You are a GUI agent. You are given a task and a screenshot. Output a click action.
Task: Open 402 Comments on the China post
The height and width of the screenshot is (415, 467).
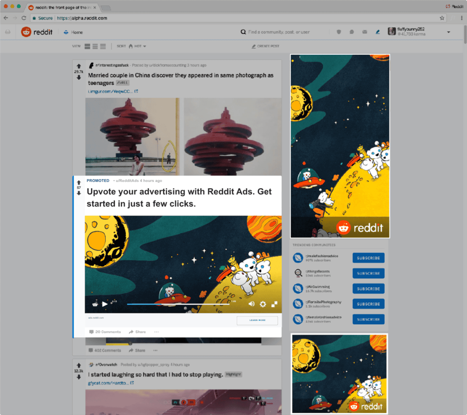(x=105, y=350)
